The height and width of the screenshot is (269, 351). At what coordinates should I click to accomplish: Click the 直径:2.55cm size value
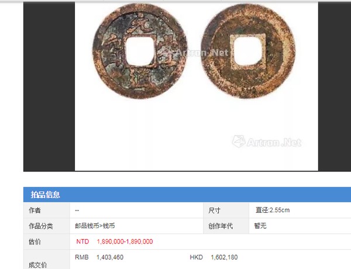[x=273, y=210]
